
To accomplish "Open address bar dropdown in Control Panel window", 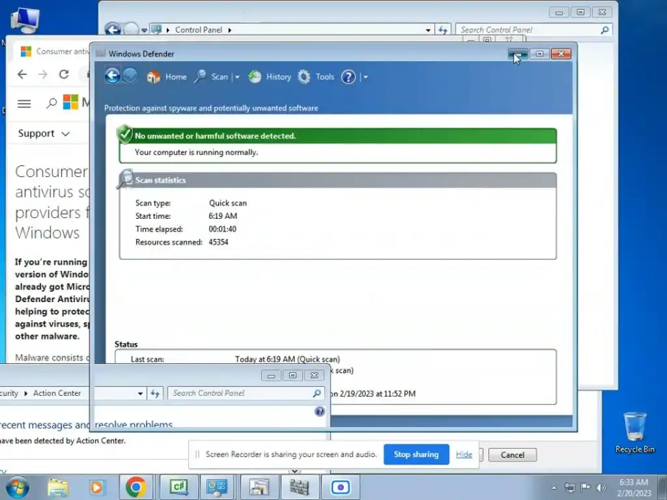I will pos(428,30).
